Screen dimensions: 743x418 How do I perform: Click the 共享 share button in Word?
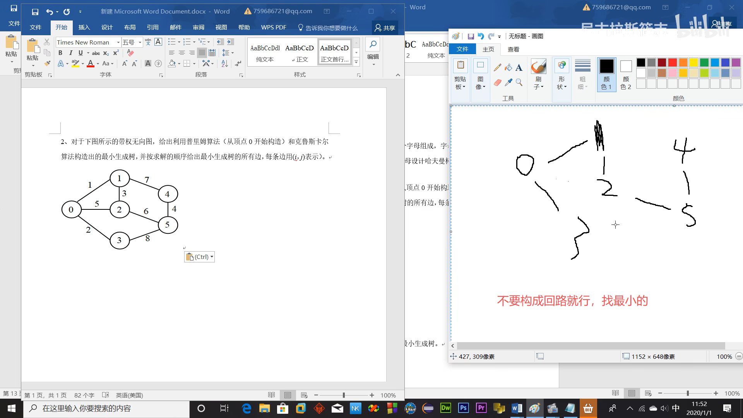pos(385,28)
